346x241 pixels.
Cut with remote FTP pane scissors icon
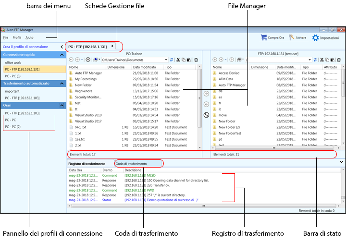(321, 60)
